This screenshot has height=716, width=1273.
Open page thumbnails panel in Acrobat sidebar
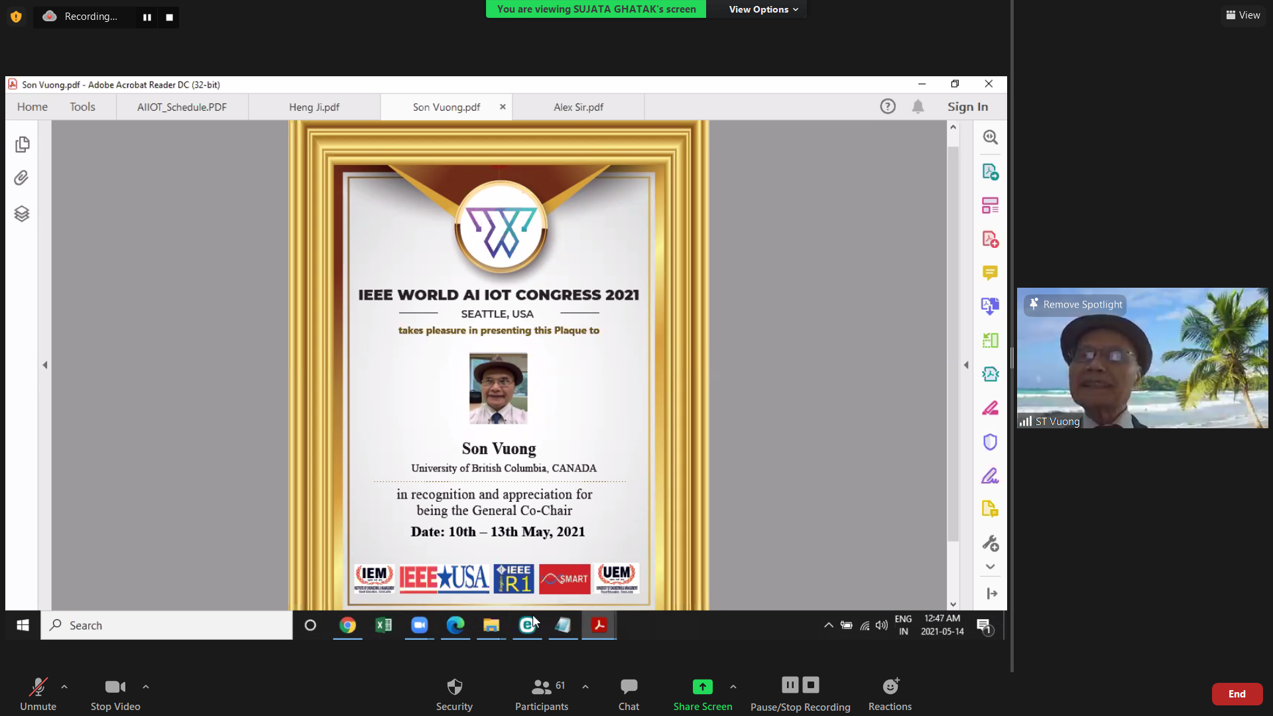22,144
